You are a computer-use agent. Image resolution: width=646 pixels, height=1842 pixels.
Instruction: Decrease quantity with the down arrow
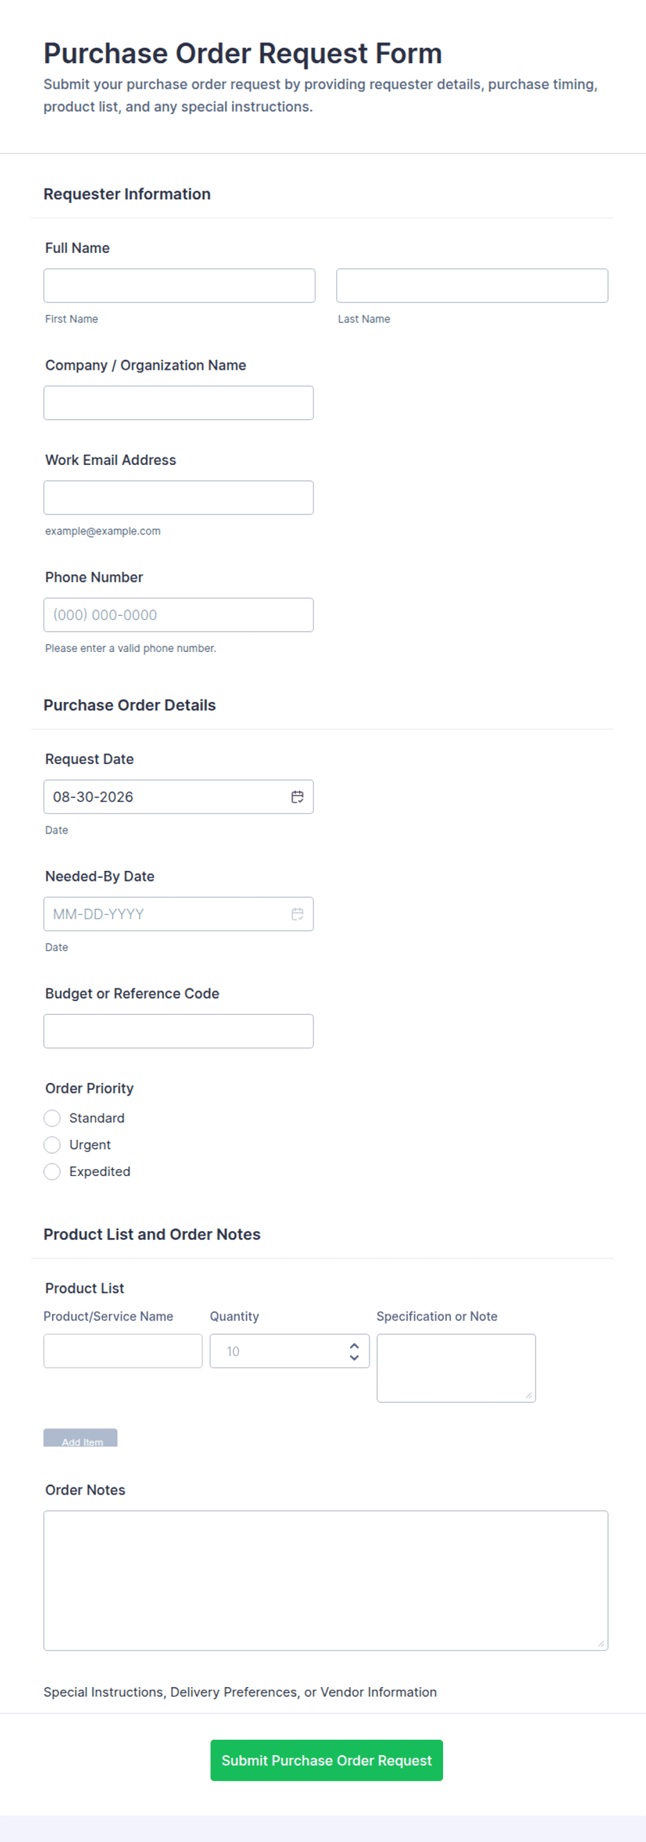coord(354,1358)
